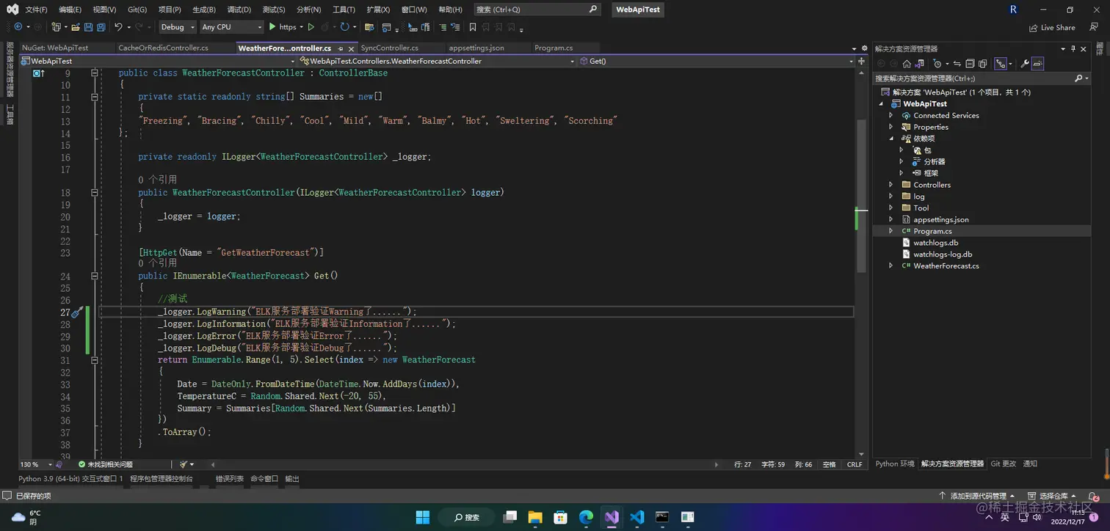Switch to CacheOrRedisController.cs tab
The image size is (1110, 531).
coord(163,48)
